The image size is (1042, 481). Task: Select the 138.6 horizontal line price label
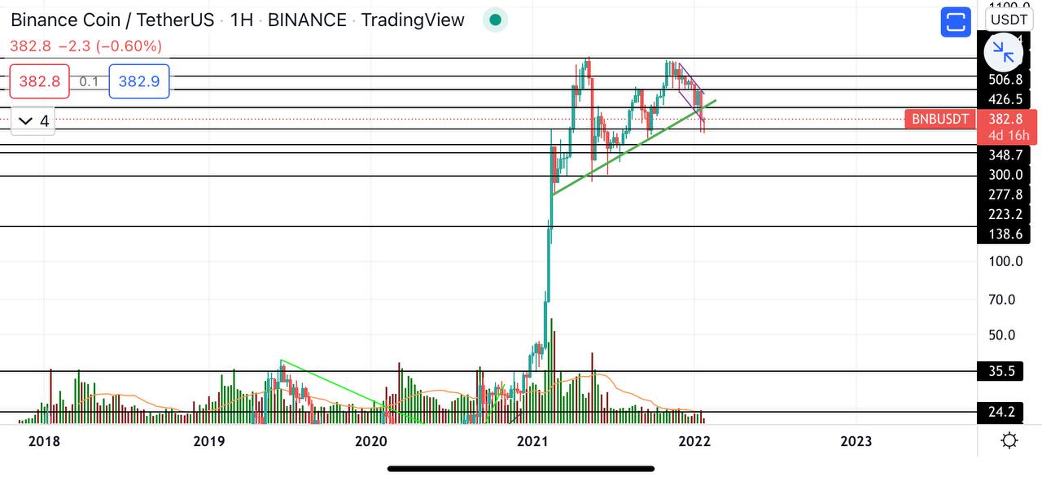1005,234
